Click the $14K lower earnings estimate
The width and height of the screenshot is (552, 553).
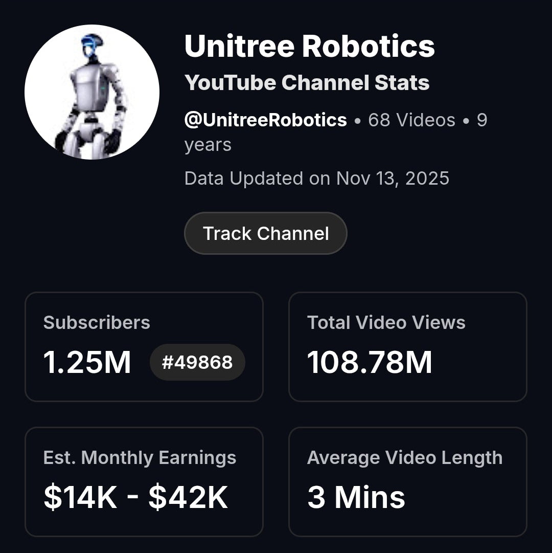tap(80, 497)
